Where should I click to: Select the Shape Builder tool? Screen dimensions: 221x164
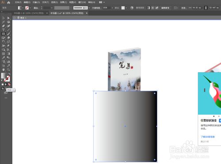(x=4, y=50)
